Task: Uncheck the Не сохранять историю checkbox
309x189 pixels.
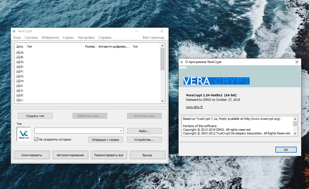Action: [x=36, y=139]
